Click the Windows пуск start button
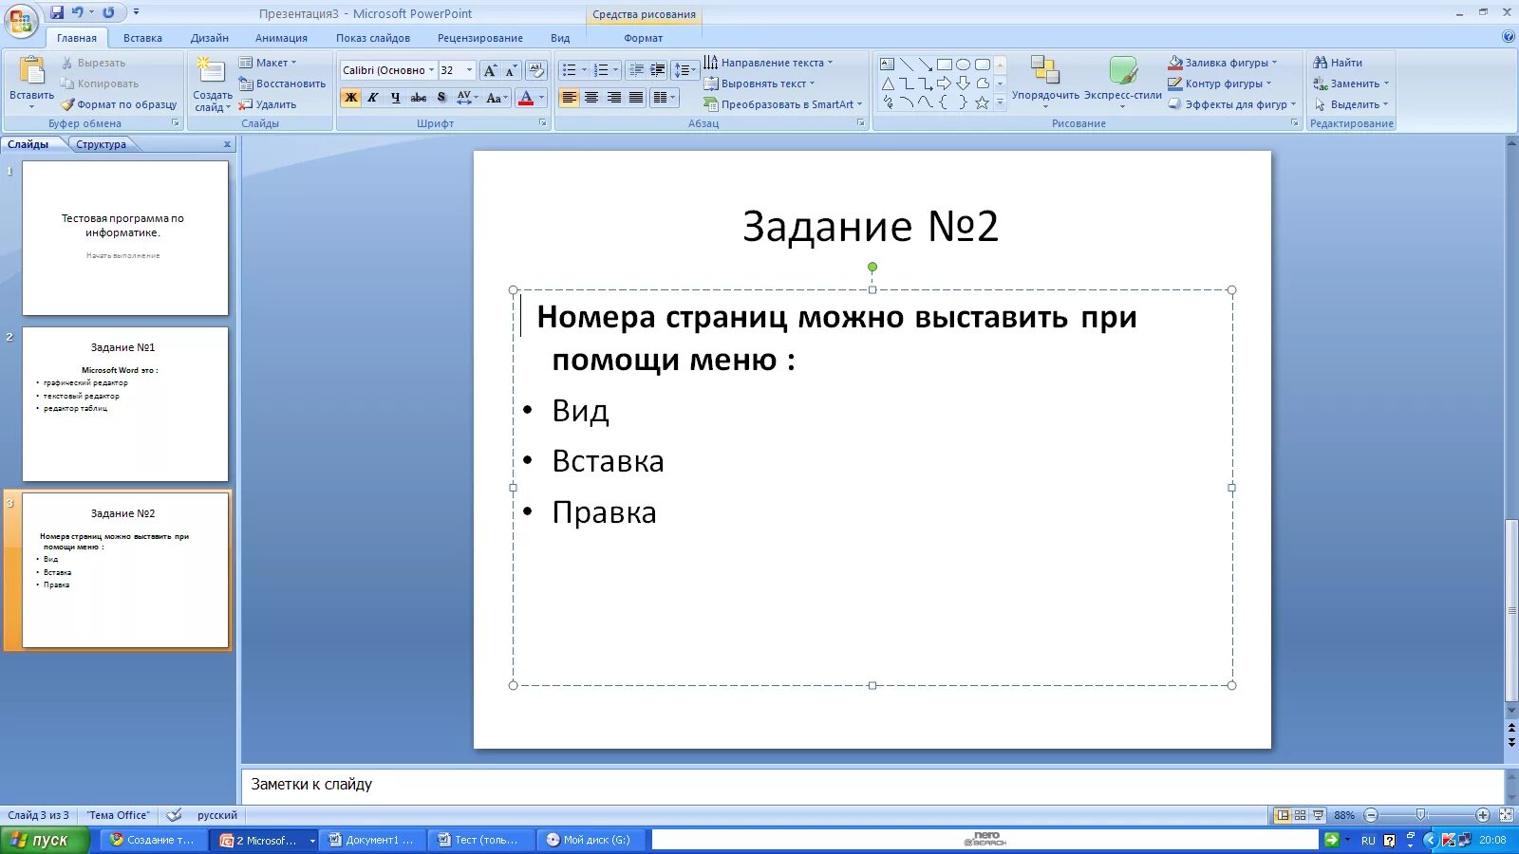Screen dimensions: 1519x854 [45, 840]
